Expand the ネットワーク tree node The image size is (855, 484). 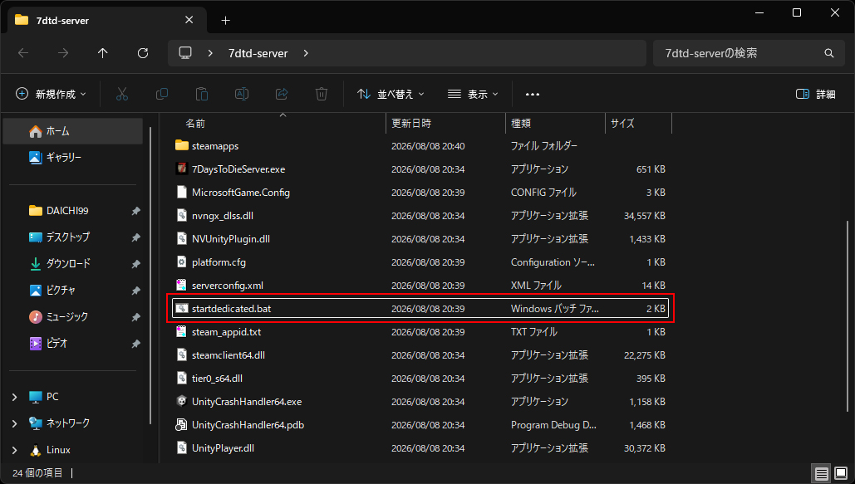15,423
